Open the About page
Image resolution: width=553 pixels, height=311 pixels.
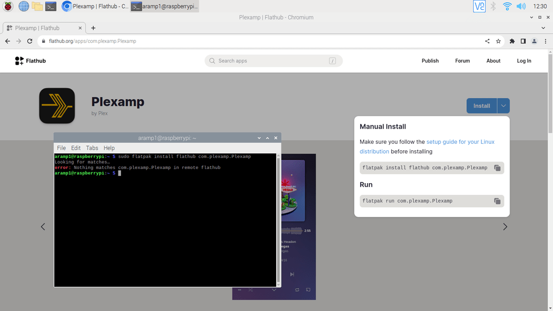coord(493,60)
